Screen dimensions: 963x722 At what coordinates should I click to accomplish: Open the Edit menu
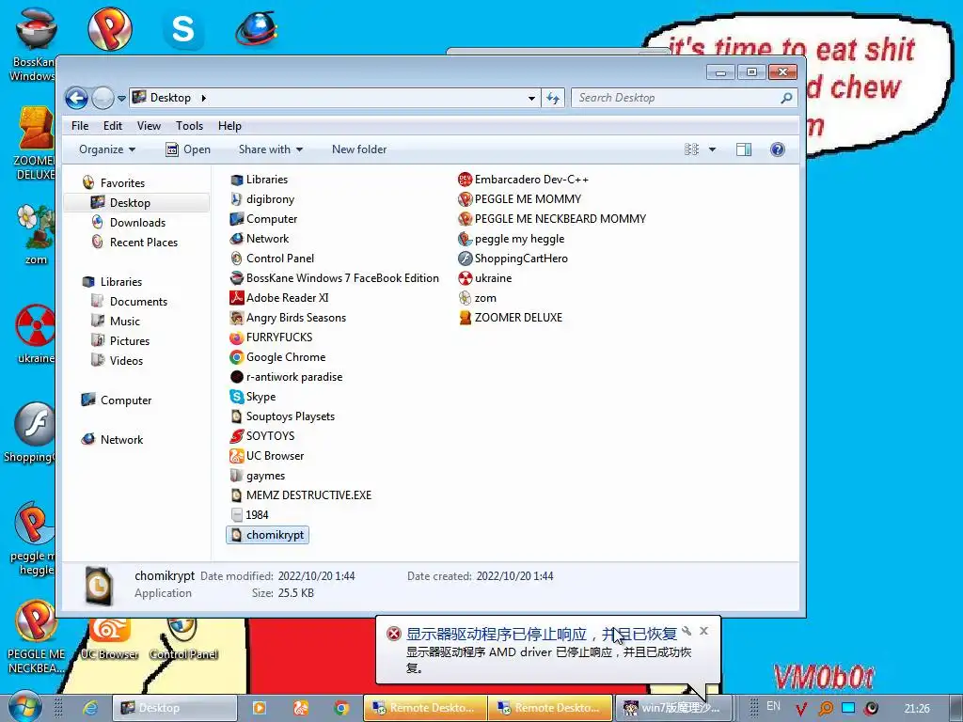point(113,126)
